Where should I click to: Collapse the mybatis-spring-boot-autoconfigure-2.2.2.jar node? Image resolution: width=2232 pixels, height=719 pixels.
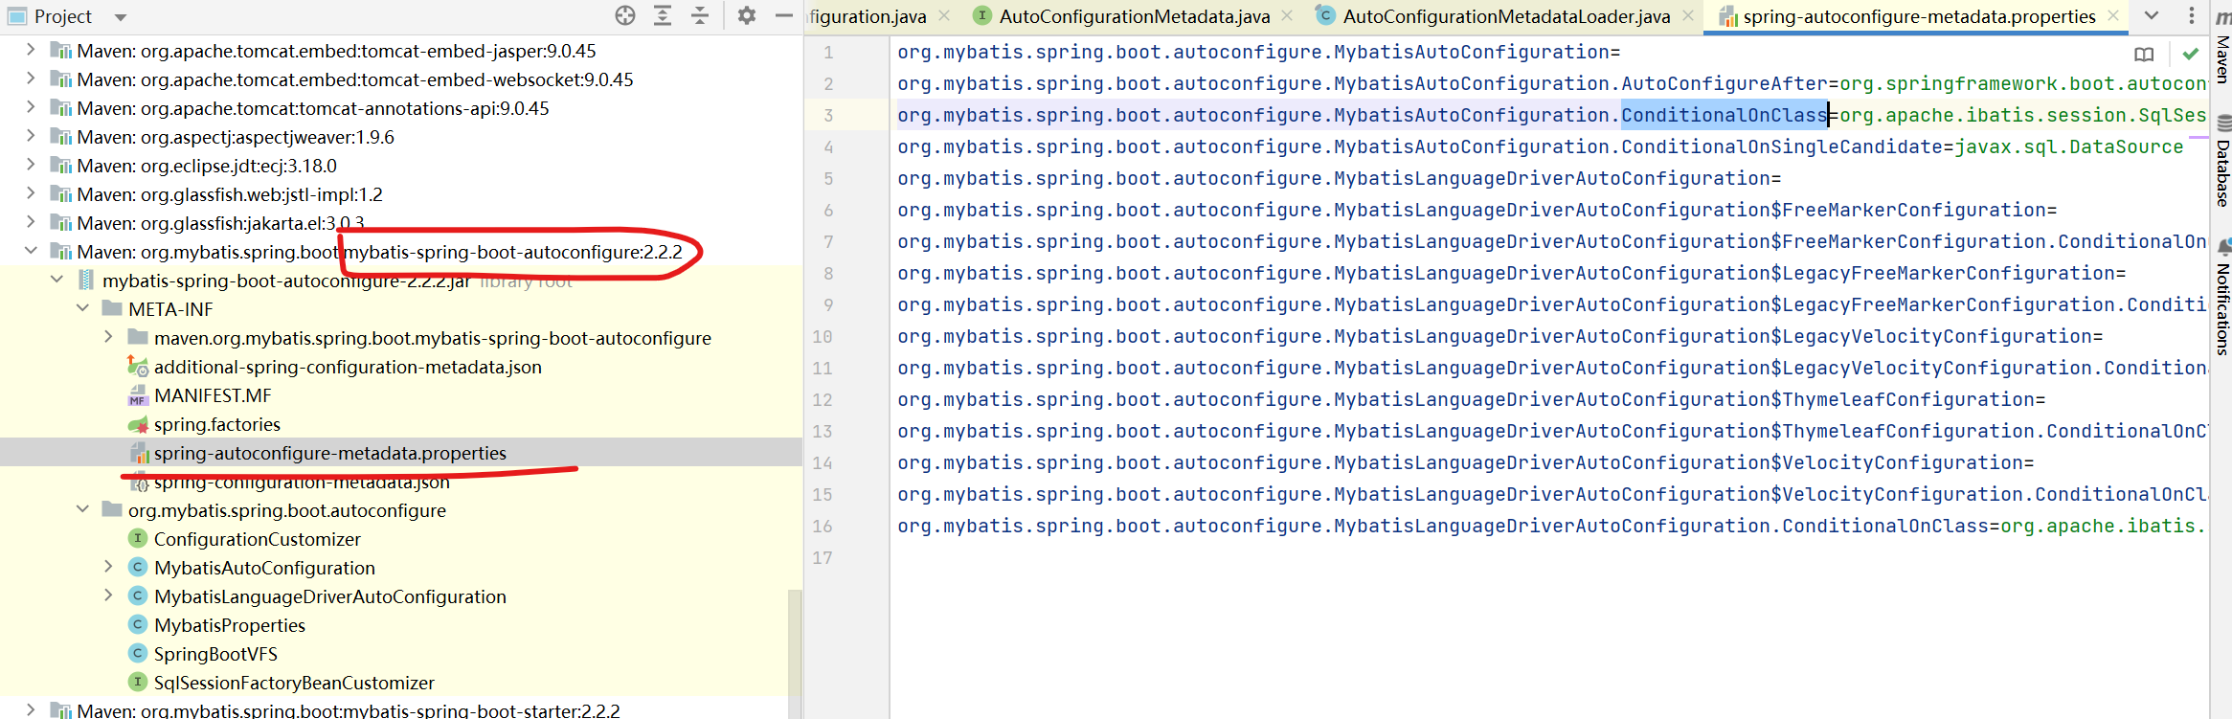point(56,279)
